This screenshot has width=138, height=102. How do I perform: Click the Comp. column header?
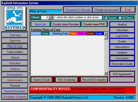(x=45, y=34)
